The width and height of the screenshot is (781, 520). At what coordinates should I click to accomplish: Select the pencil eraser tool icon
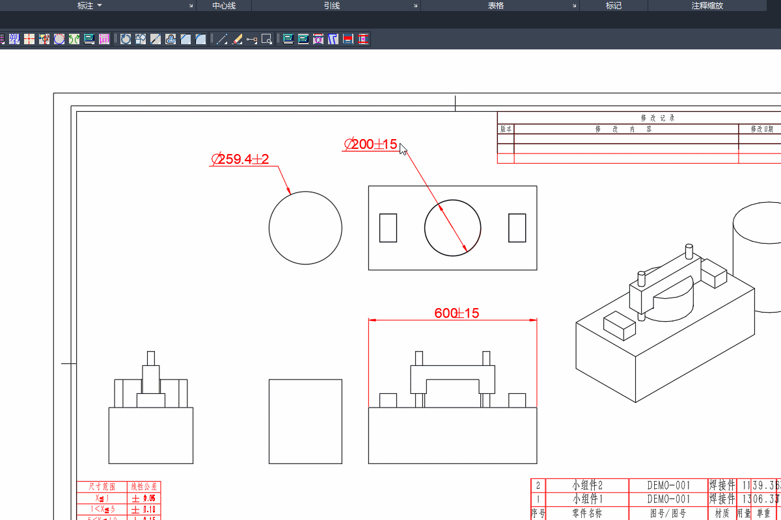point(237,39)
